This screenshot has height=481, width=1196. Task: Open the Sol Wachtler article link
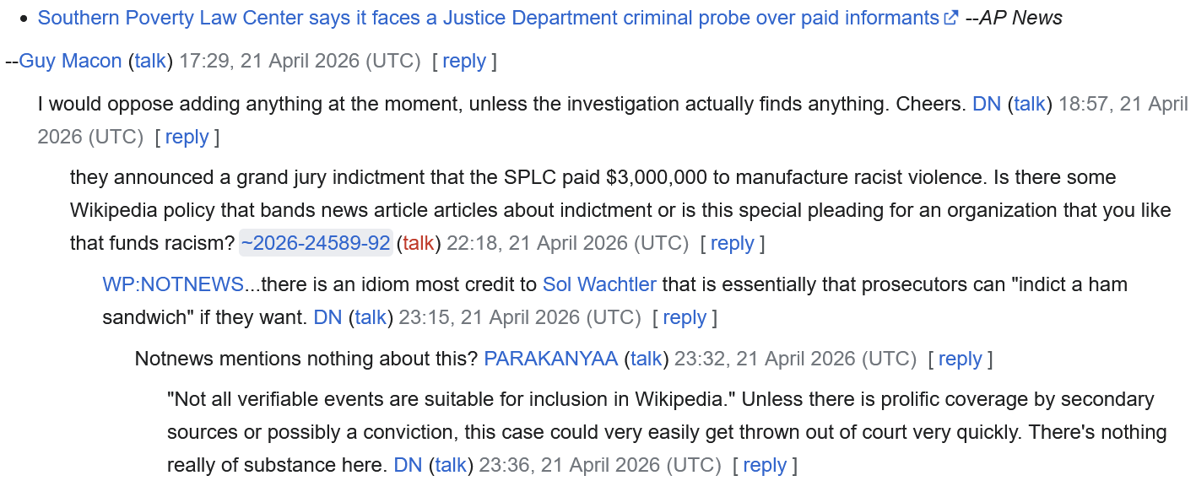599,284
